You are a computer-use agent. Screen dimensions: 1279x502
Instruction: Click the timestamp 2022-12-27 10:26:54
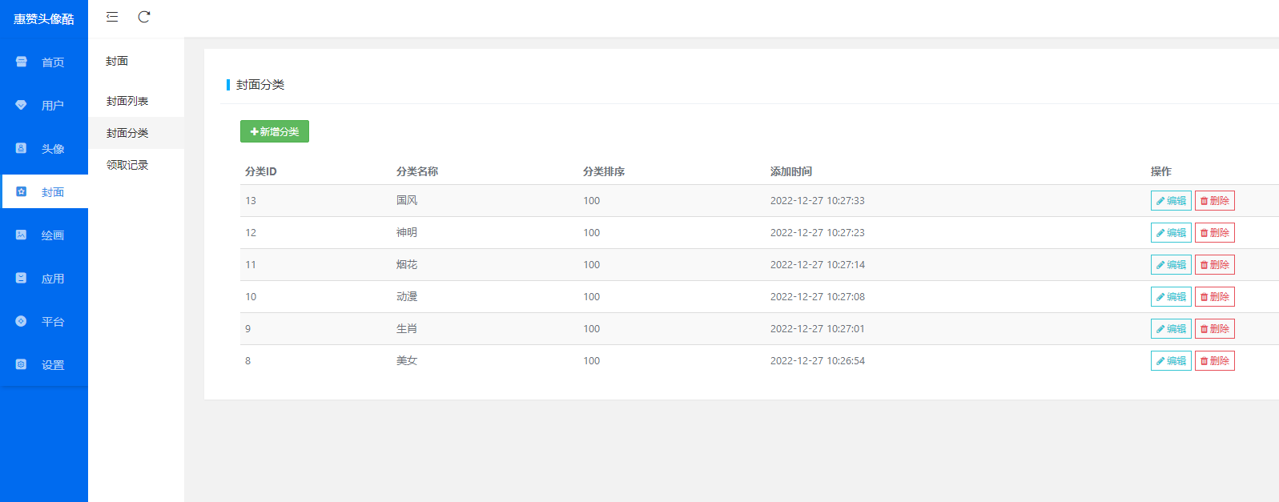click(x=818, y=360)
